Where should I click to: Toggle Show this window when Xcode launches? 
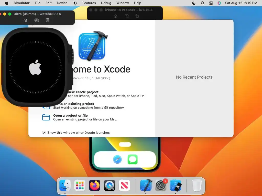pyautogui.click(x=44, y=132)
